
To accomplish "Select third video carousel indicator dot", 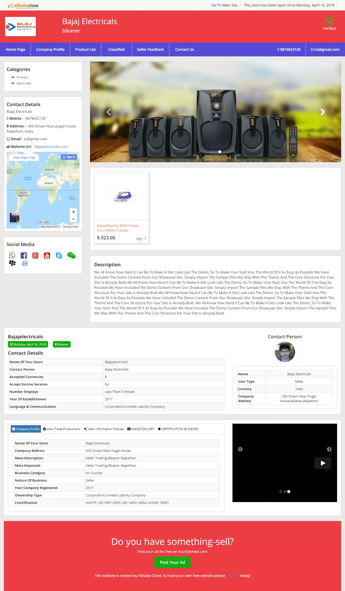I will tap(289, 492).
